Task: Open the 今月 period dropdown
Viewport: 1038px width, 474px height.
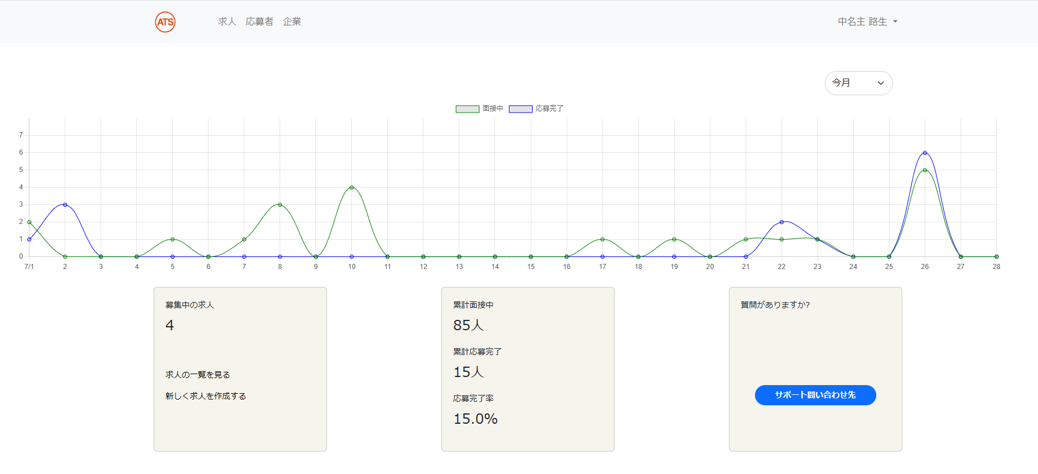Action: (858, 83)
